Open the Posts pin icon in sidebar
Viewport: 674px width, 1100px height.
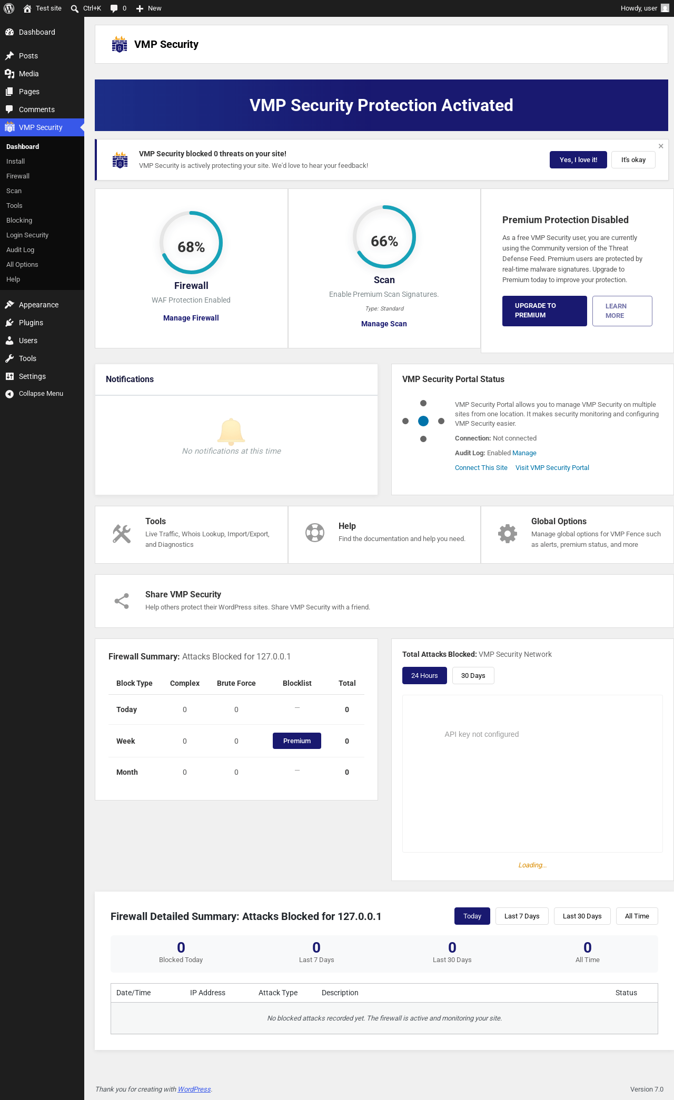click(x=9, y=56)
